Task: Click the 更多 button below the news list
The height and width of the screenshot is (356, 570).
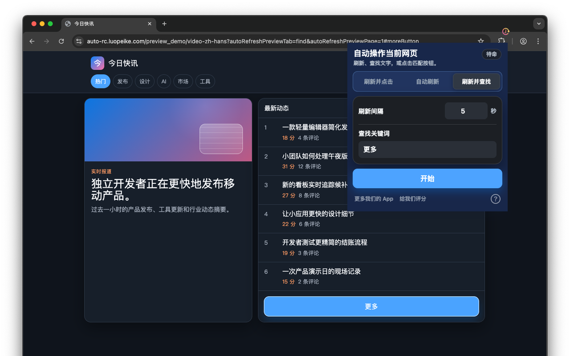Action: (x=371, y=307)
